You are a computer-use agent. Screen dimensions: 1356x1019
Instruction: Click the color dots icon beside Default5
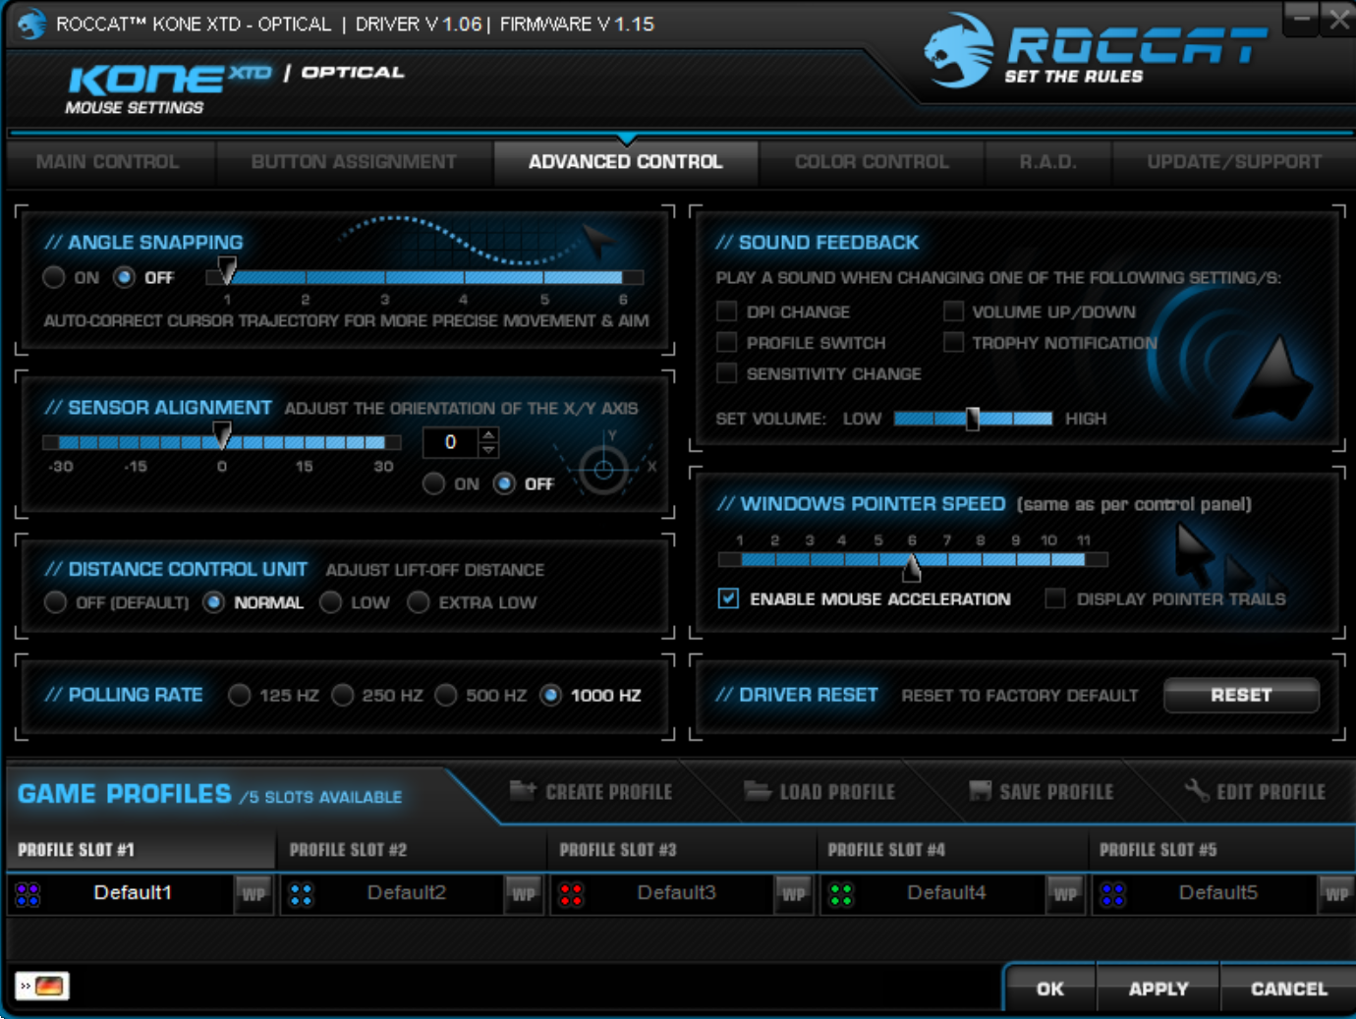tap(1112, 894)
